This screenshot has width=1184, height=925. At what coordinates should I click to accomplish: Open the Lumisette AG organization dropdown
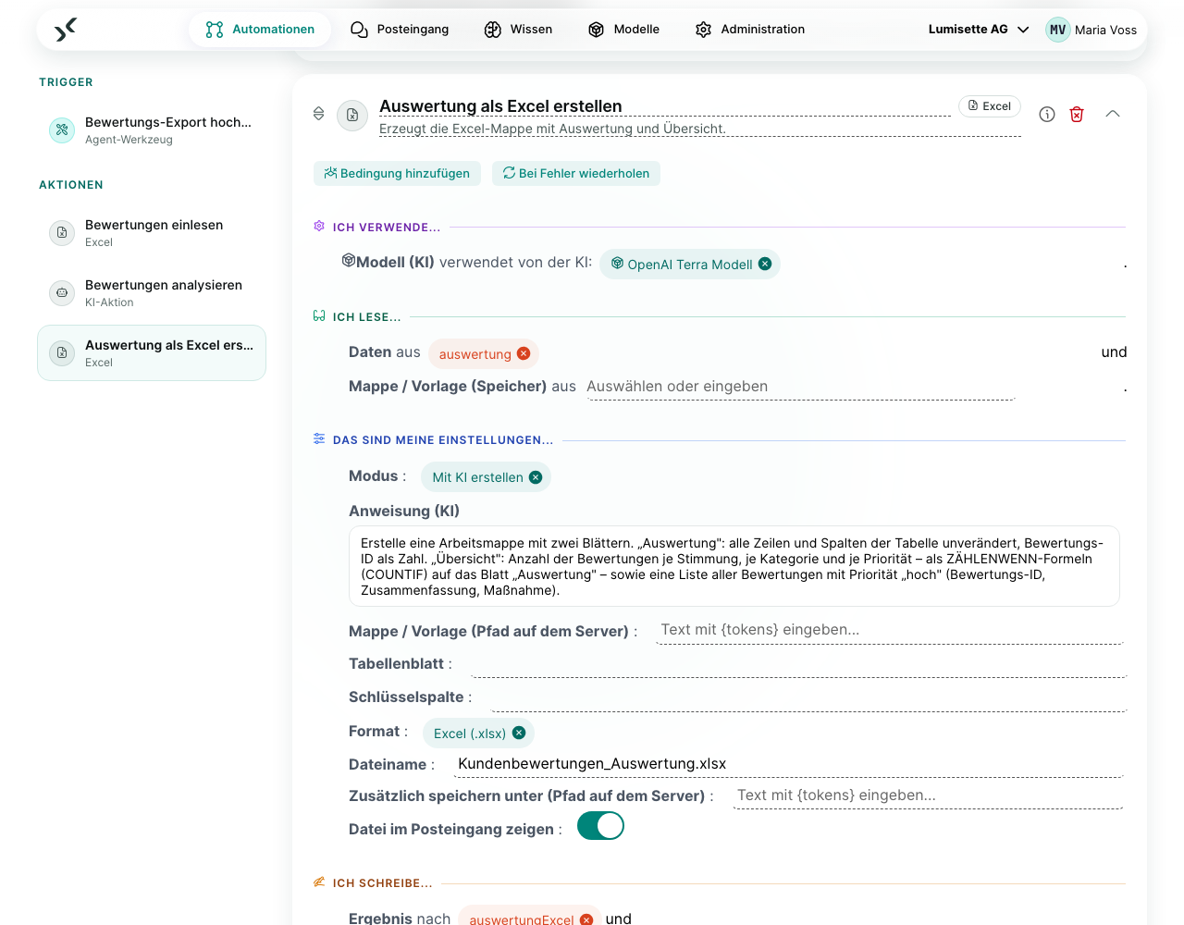tap(979, 30)
